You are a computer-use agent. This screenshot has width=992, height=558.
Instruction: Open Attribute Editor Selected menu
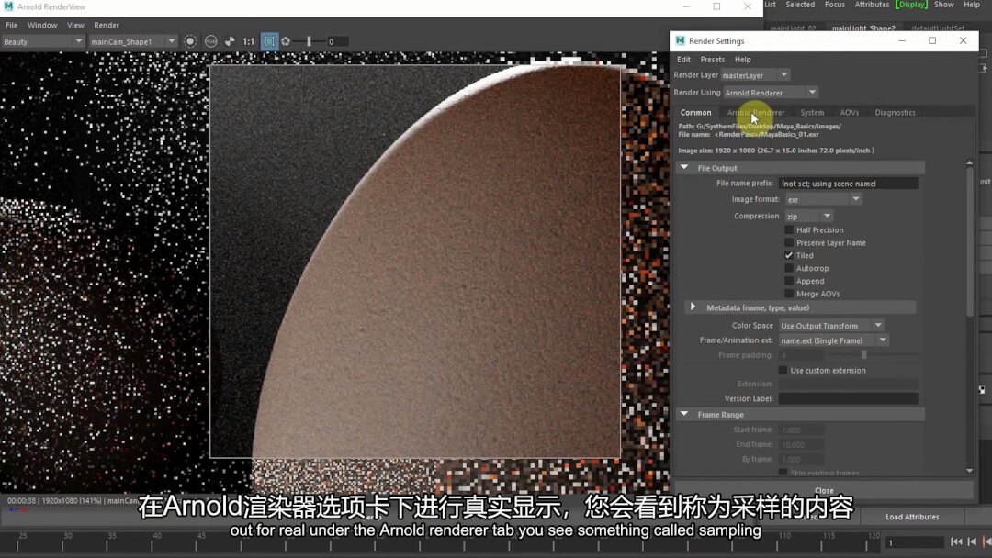[800, 5]
